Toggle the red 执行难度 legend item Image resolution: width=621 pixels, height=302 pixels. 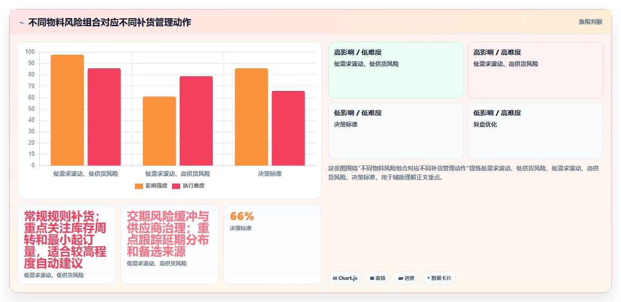click(188, 186)
